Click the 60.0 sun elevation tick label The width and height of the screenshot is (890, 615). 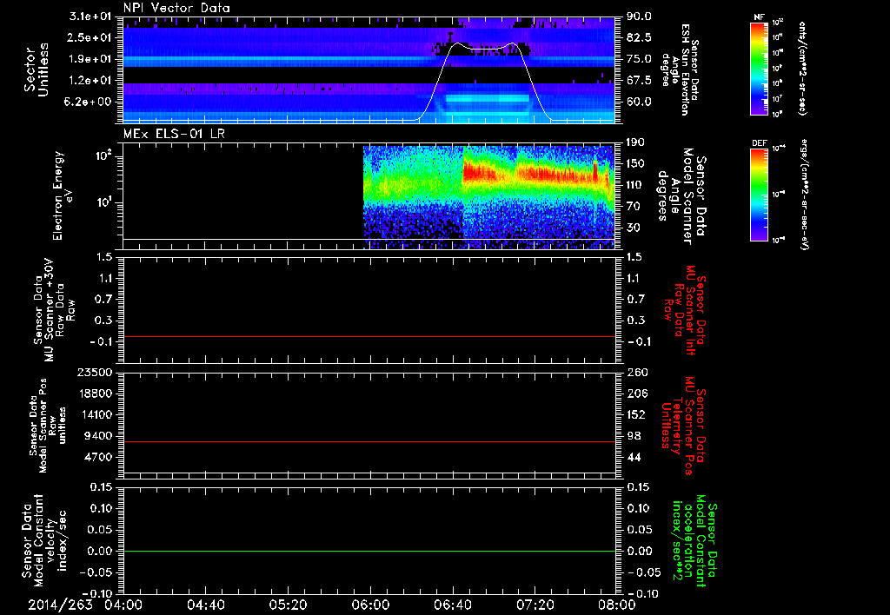pos(639,102)
